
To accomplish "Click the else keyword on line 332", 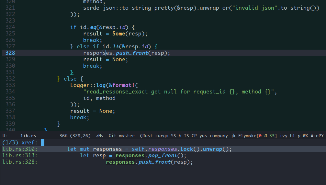I will pyautogui.click(x=70, y=79).
